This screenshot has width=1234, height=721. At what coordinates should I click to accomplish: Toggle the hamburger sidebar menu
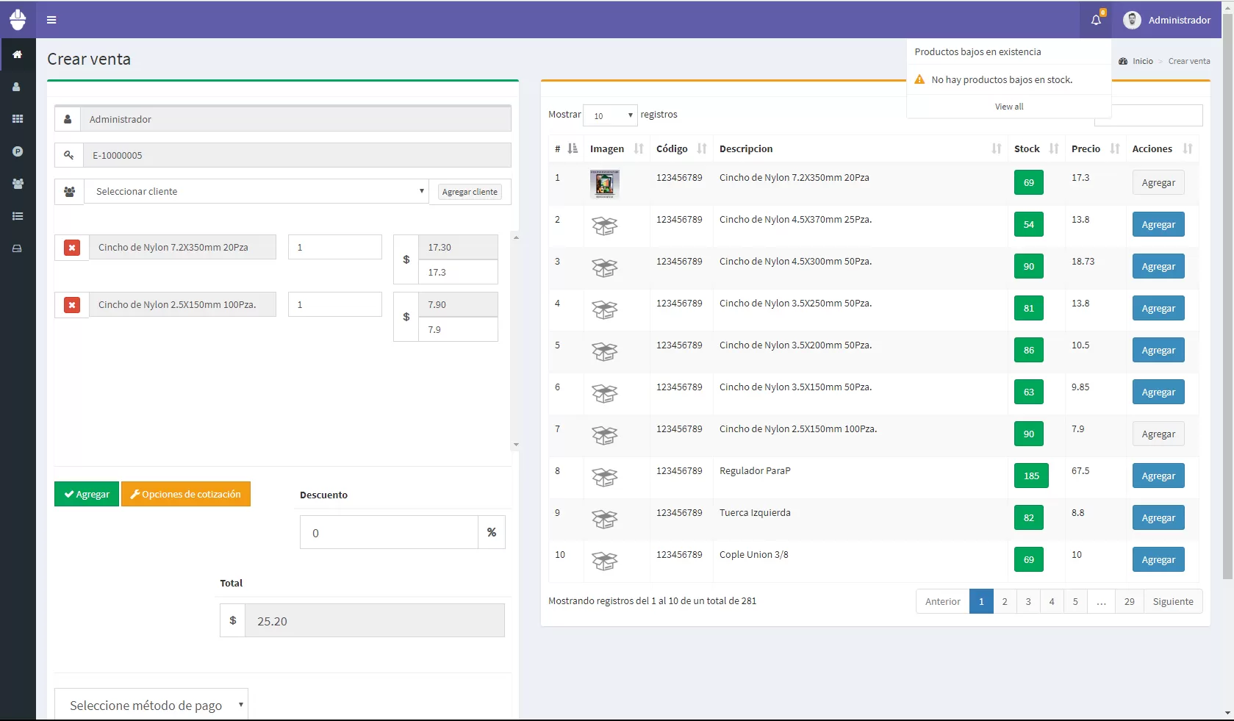[x=51, y=20]
